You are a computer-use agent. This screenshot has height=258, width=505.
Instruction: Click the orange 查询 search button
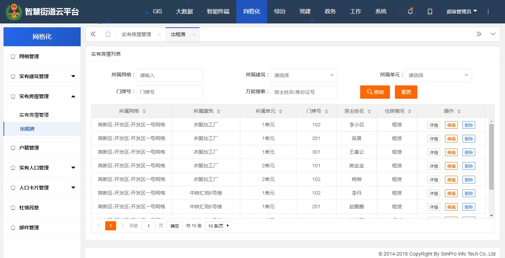(x=375, y=92)
